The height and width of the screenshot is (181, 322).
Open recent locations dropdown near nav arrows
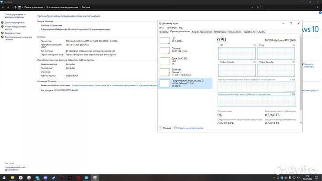pos(12,7)
